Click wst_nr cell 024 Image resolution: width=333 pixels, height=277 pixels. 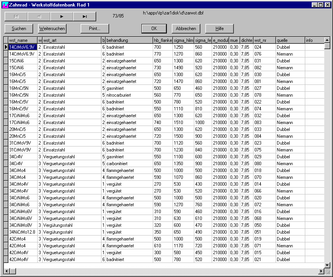(265, 47)
